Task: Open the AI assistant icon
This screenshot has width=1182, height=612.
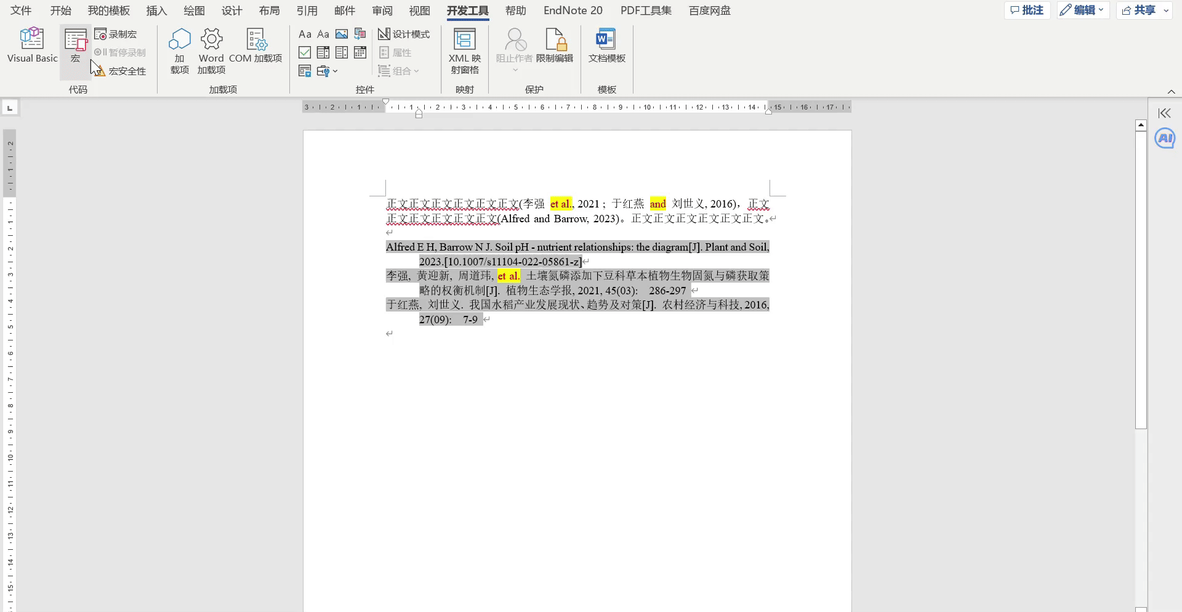Action: click(1165, 139)
